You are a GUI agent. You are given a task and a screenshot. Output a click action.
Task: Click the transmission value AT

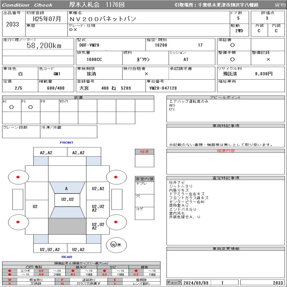pyautogui.click(x=186, y=60)
